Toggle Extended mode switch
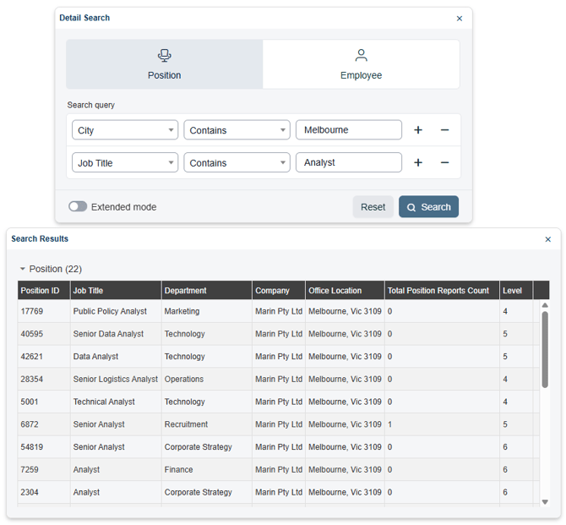Viewport: 566px width, 525px height. (78, 206)
